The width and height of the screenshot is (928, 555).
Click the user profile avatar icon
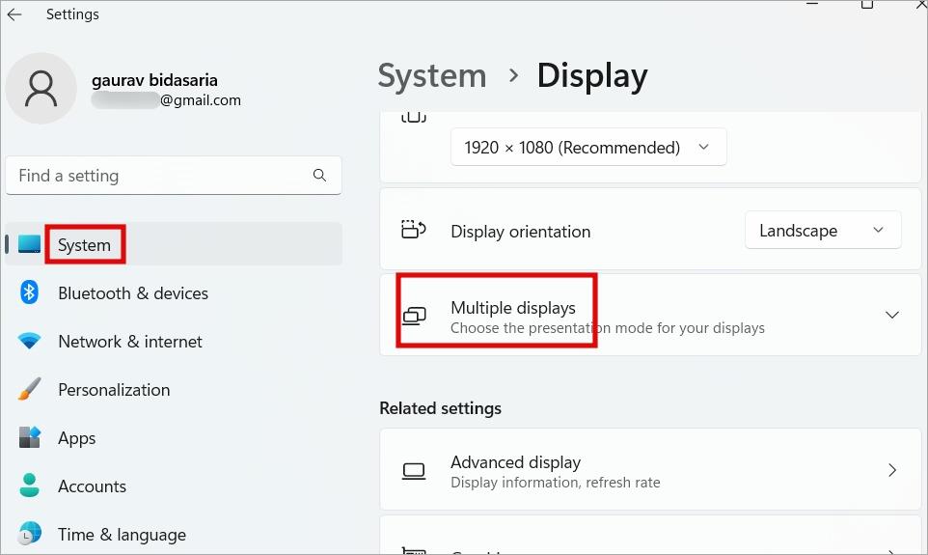pos(41,88)
